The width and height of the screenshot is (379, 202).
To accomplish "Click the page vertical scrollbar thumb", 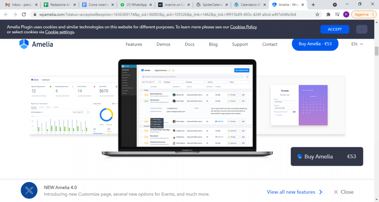I will [x=376, y=51].
